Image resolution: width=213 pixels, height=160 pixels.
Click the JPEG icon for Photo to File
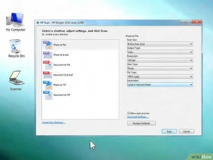coord(47,45)
